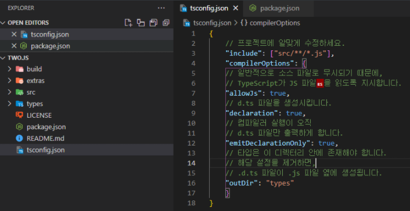
Task: Expand the extras folder chevron
Action: pyautogui.click(x=10, y=81)
